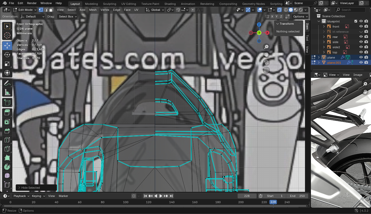Select the Rotate tool

[x=7, y=55]
